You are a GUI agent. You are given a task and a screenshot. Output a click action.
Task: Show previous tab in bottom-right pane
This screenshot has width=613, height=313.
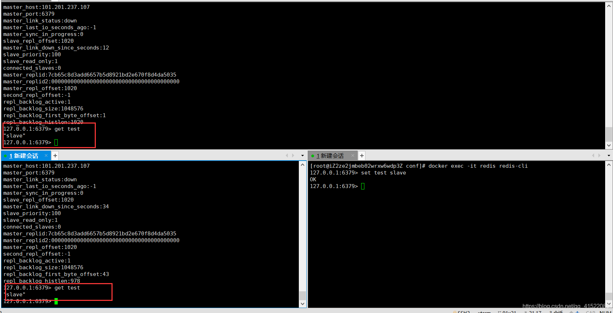pyautogui.click(x=593, y=156)
